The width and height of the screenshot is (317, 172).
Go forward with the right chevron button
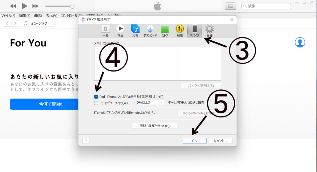click(x=15, y=23)
